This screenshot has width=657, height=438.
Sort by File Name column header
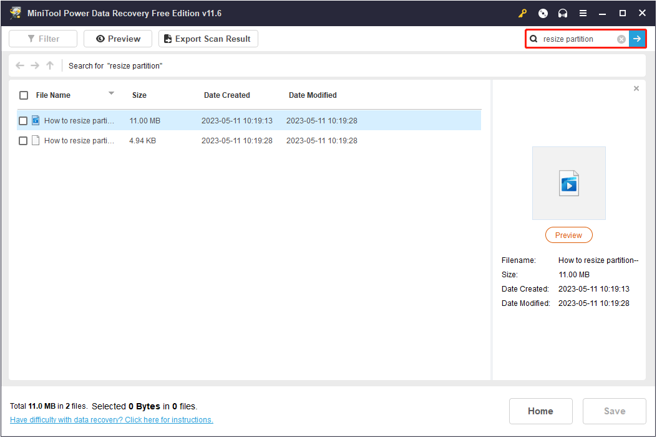[x=53, y=95]
